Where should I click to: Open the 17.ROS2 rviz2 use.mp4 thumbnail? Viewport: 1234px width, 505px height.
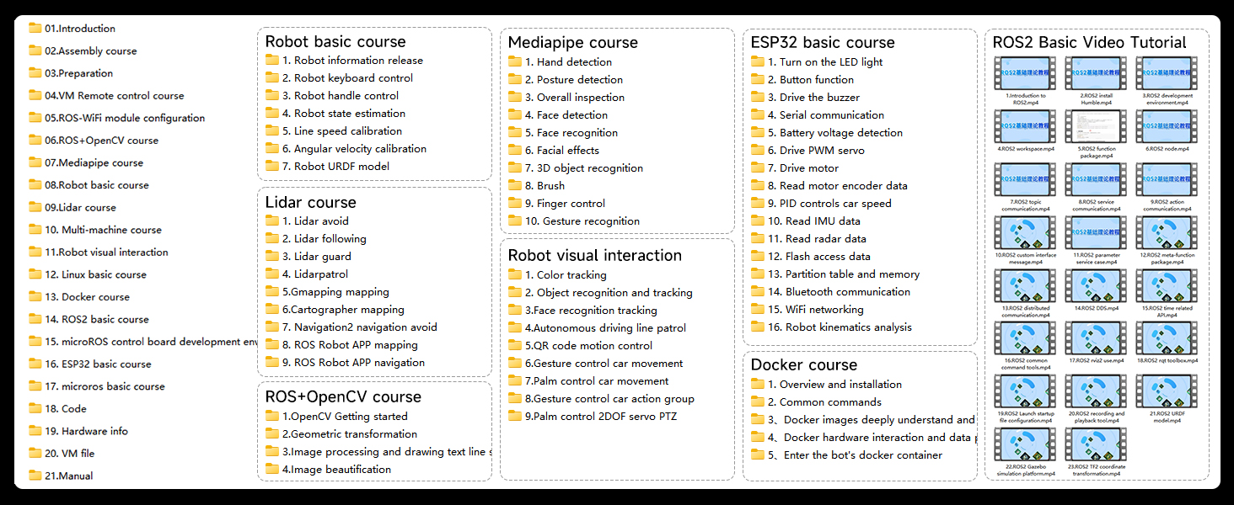click(x=1096, y=338)
